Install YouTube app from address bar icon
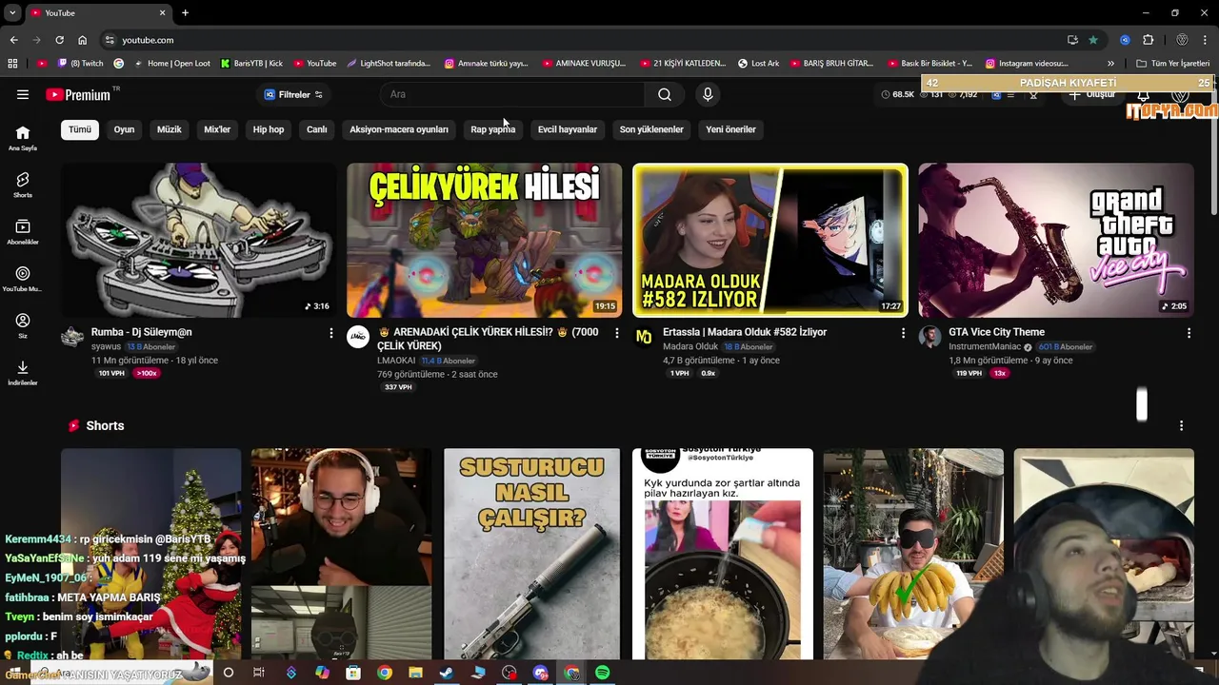This screenshot has width=1219, height=685. pyautogui.click(x=1072, y=40)
